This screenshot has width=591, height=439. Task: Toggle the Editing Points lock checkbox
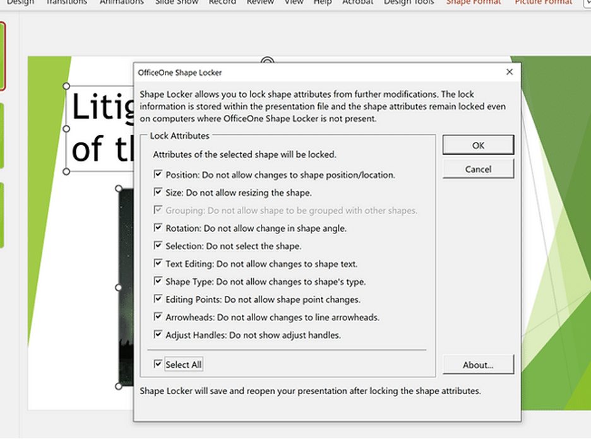pyautogui.click(x=158, y=300)
